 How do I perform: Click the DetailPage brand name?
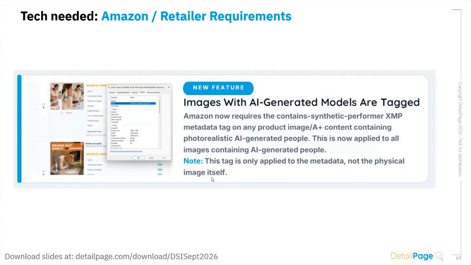(412, 256)
